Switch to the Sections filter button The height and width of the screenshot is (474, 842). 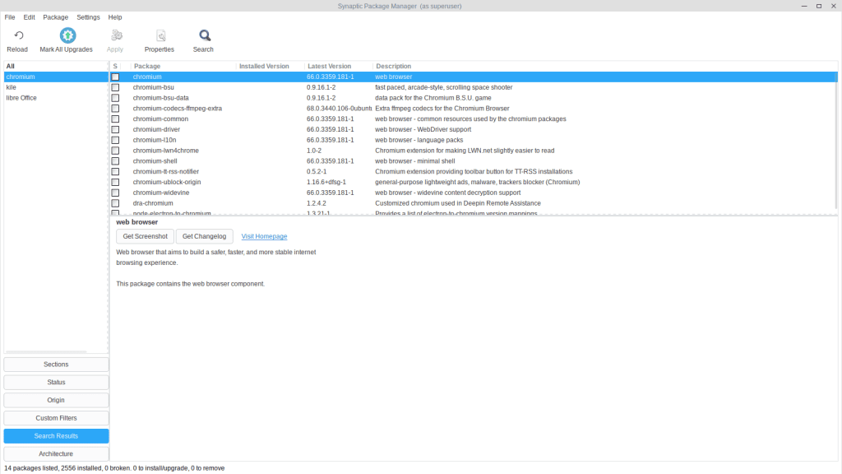(x=56, y=365)
